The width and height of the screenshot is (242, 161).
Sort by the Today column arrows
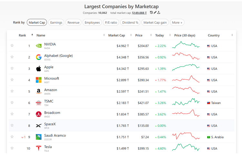click(170, 35)
